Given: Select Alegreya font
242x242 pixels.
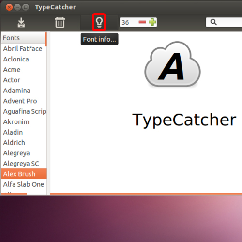Looking at the screenshot, I should click(x=24, y=153).
